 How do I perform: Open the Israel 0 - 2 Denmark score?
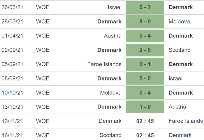pyautogui.click(x=145, y=7)
